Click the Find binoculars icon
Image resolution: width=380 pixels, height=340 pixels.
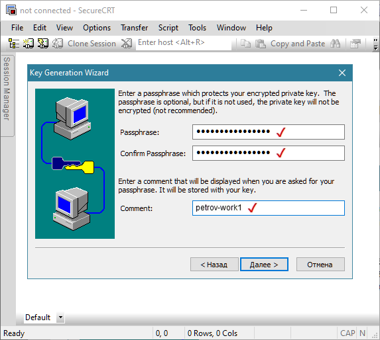point(335,44)
